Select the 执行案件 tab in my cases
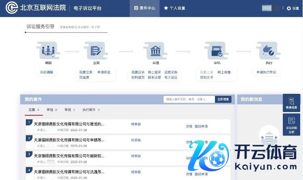The image size is (303, 180). tap(90, 110)
